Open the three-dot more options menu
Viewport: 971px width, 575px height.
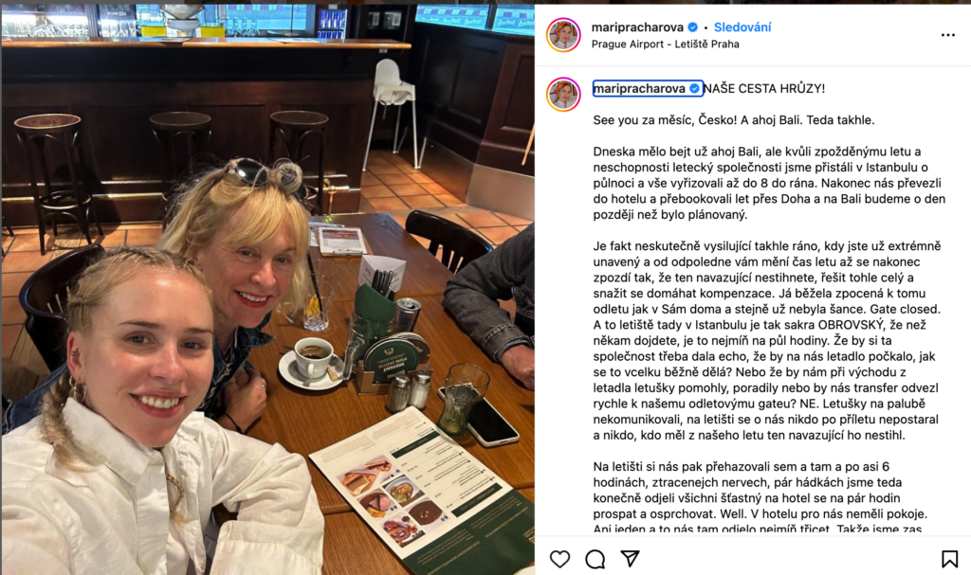pyautogui.click(x=948, y=35)
